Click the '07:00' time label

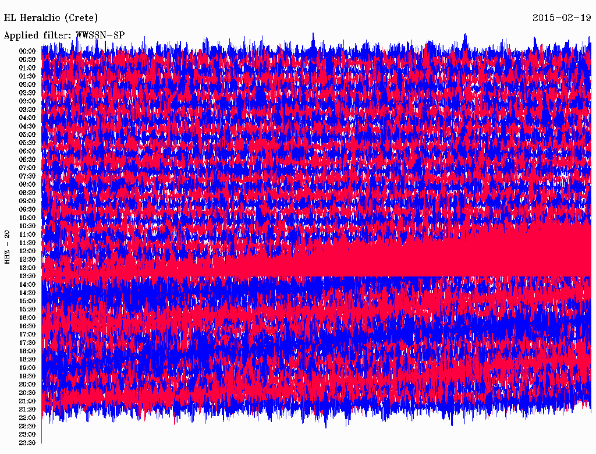(x=27, y=168)
